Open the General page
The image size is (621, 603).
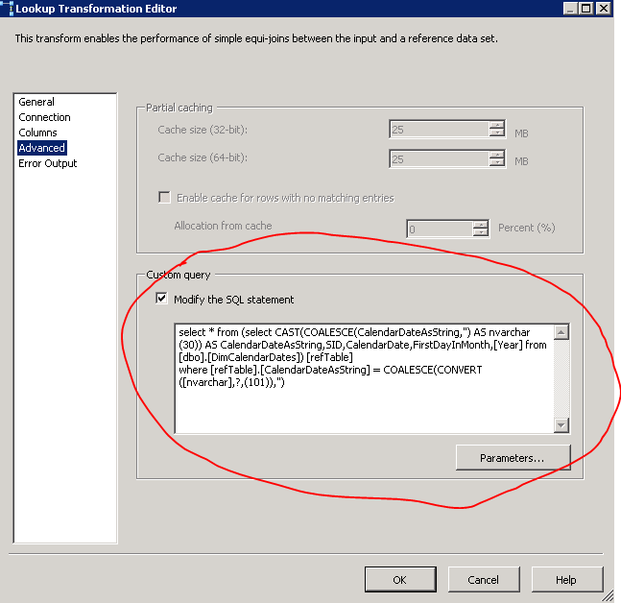click(36, 102)
